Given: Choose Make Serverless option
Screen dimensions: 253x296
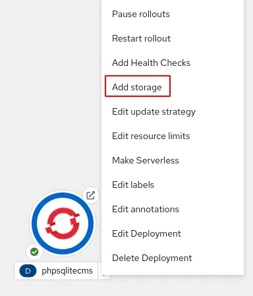Looking at the screenshot, I should [146, 160].
